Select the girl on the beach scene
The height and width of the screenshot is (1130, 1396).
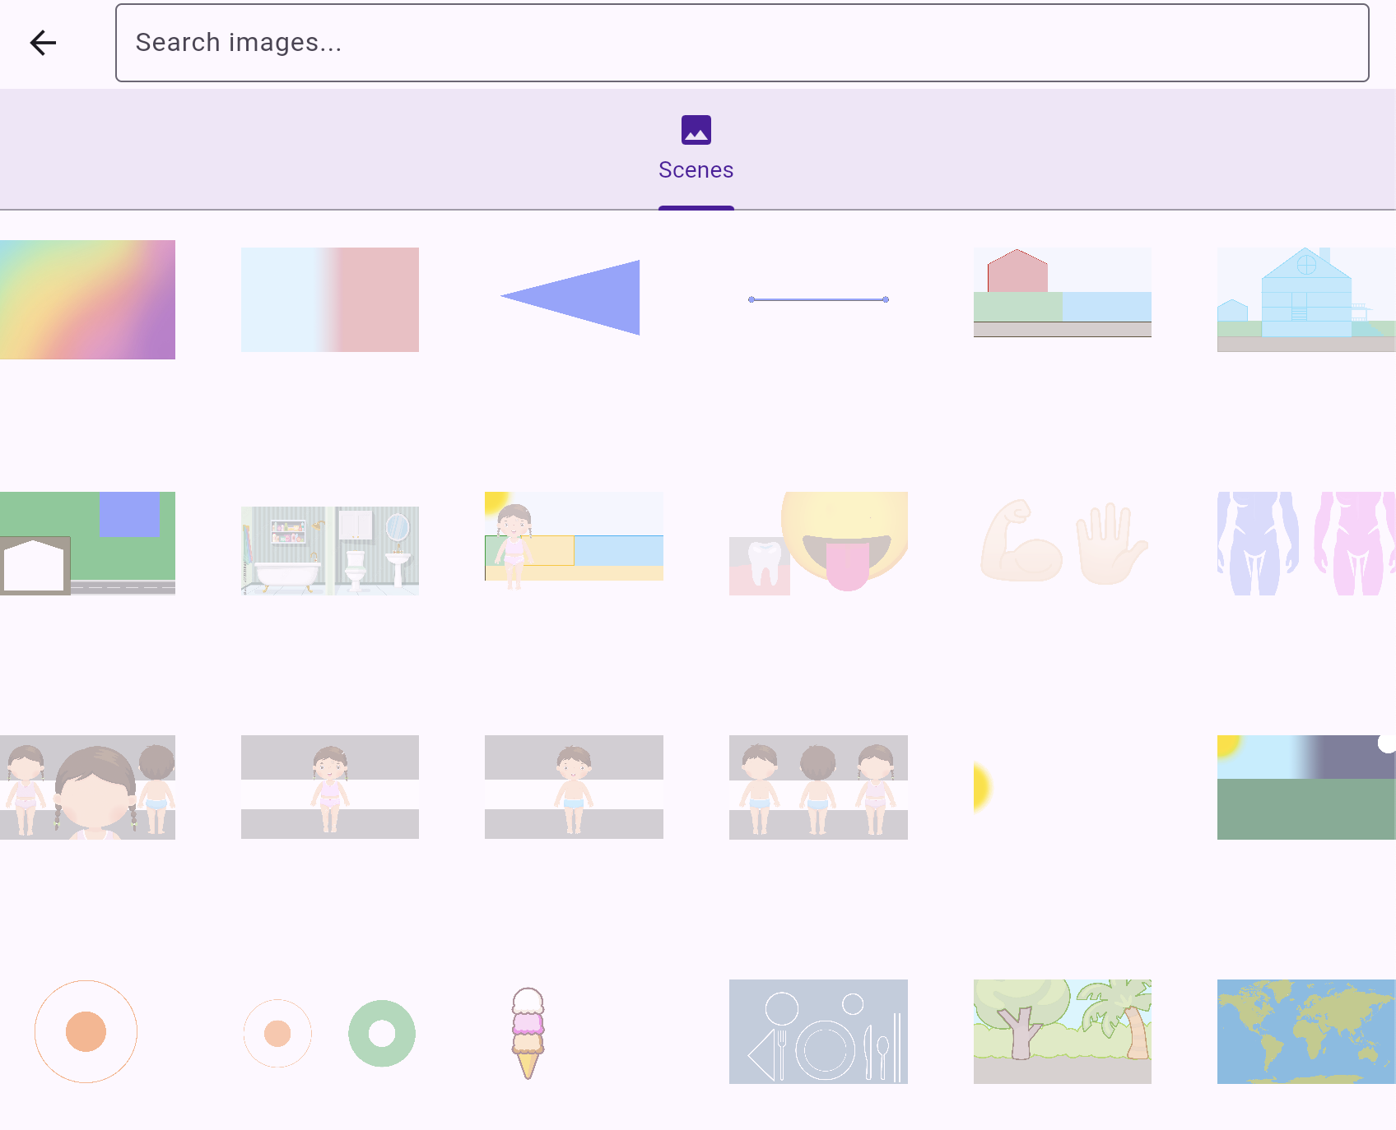pos(574,540)
